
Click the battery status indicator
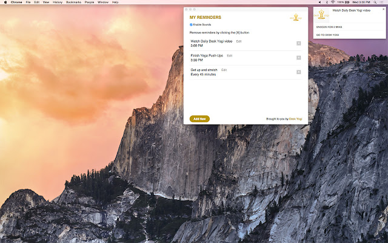pyautogui.click(x=344, y=2)
